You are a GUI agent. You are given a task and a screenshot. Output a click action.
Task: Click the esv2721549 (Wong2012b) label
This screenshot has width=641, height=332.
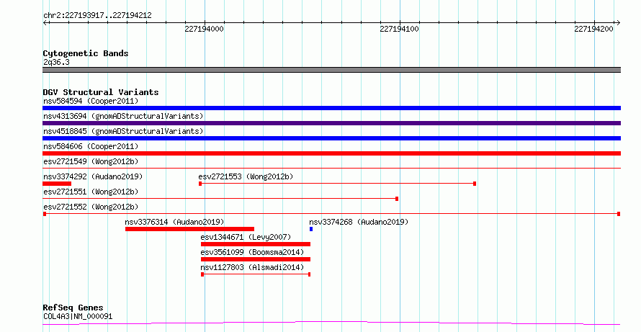91,161
